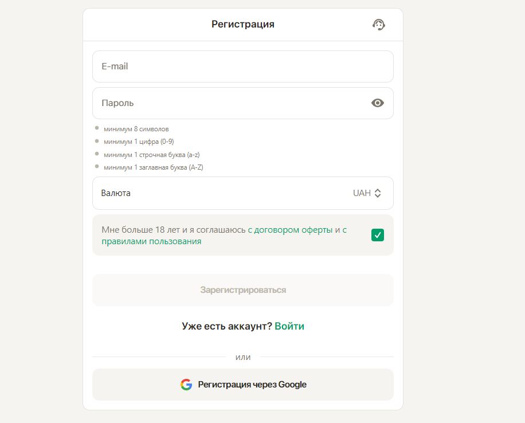Open the Валюта currency dropdown

tap(243, 193)
